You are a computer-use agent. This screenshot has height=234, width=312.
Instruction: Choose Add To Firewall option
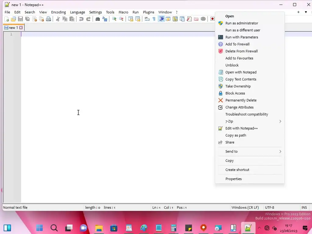click(250, 44)
